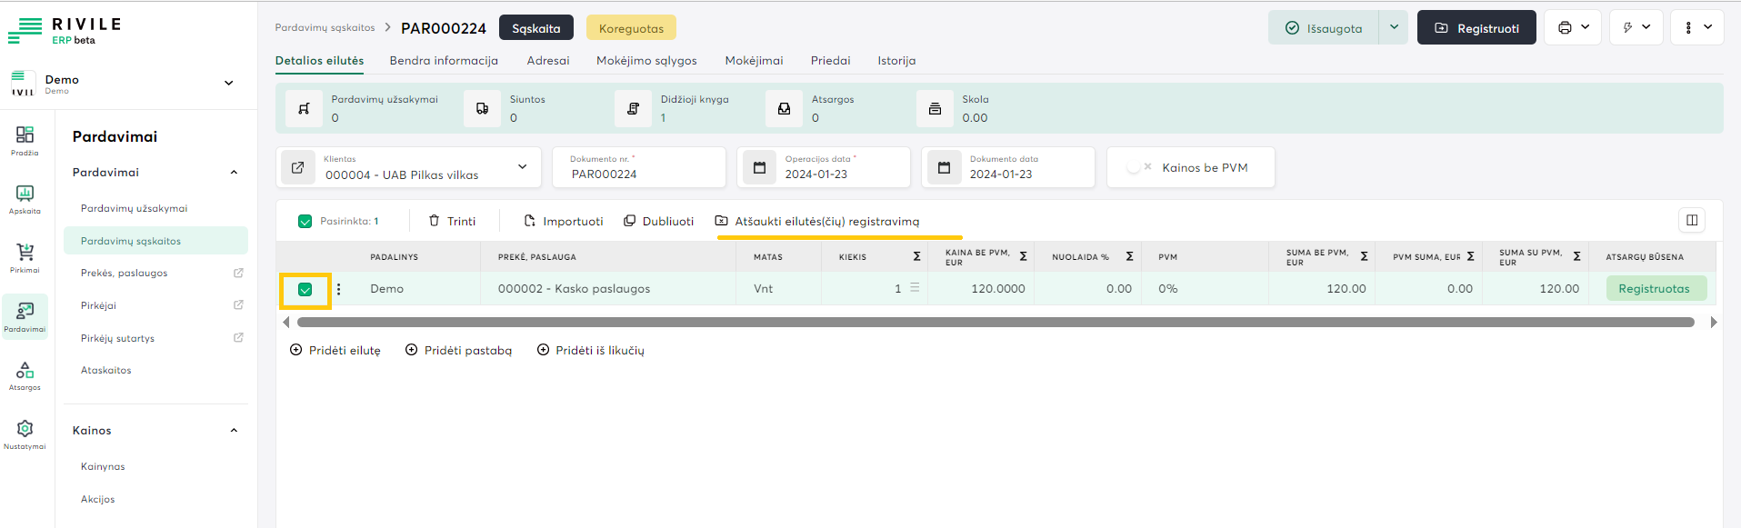Click Pridėti eilutę to add row
Screen dimensions: 1741x528
pyautogui.click(x=335, y=350)
